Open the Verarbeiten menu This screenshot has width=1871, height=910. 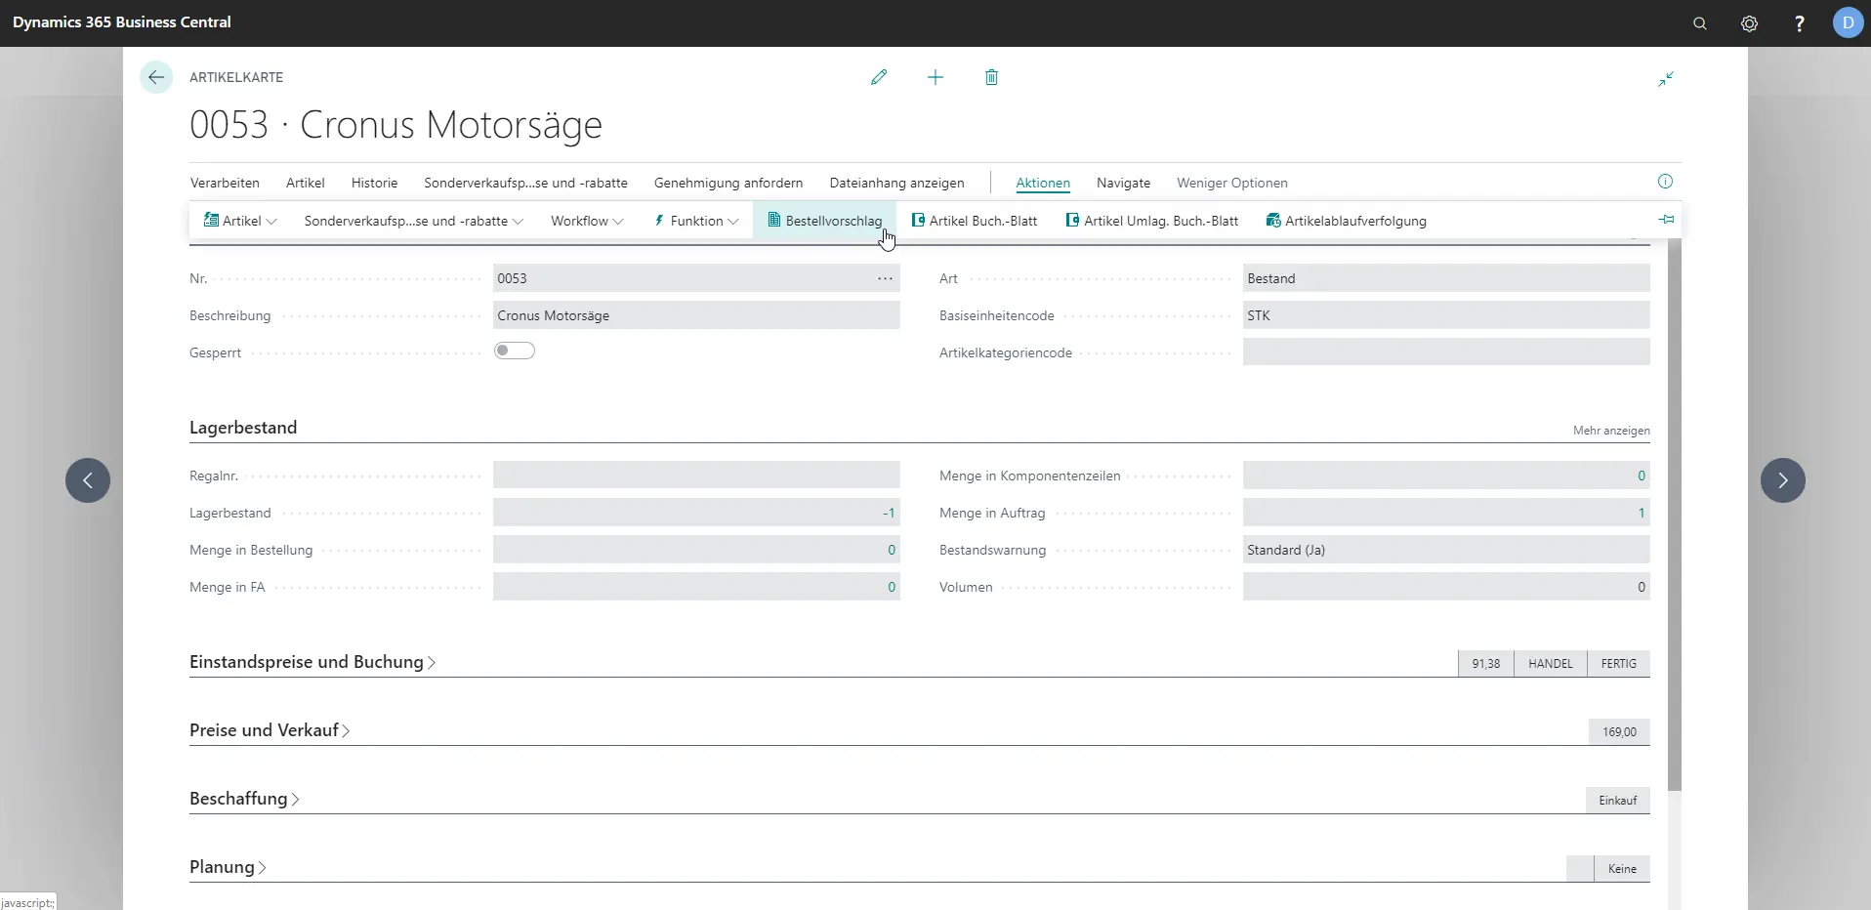(x=225, y=183)
